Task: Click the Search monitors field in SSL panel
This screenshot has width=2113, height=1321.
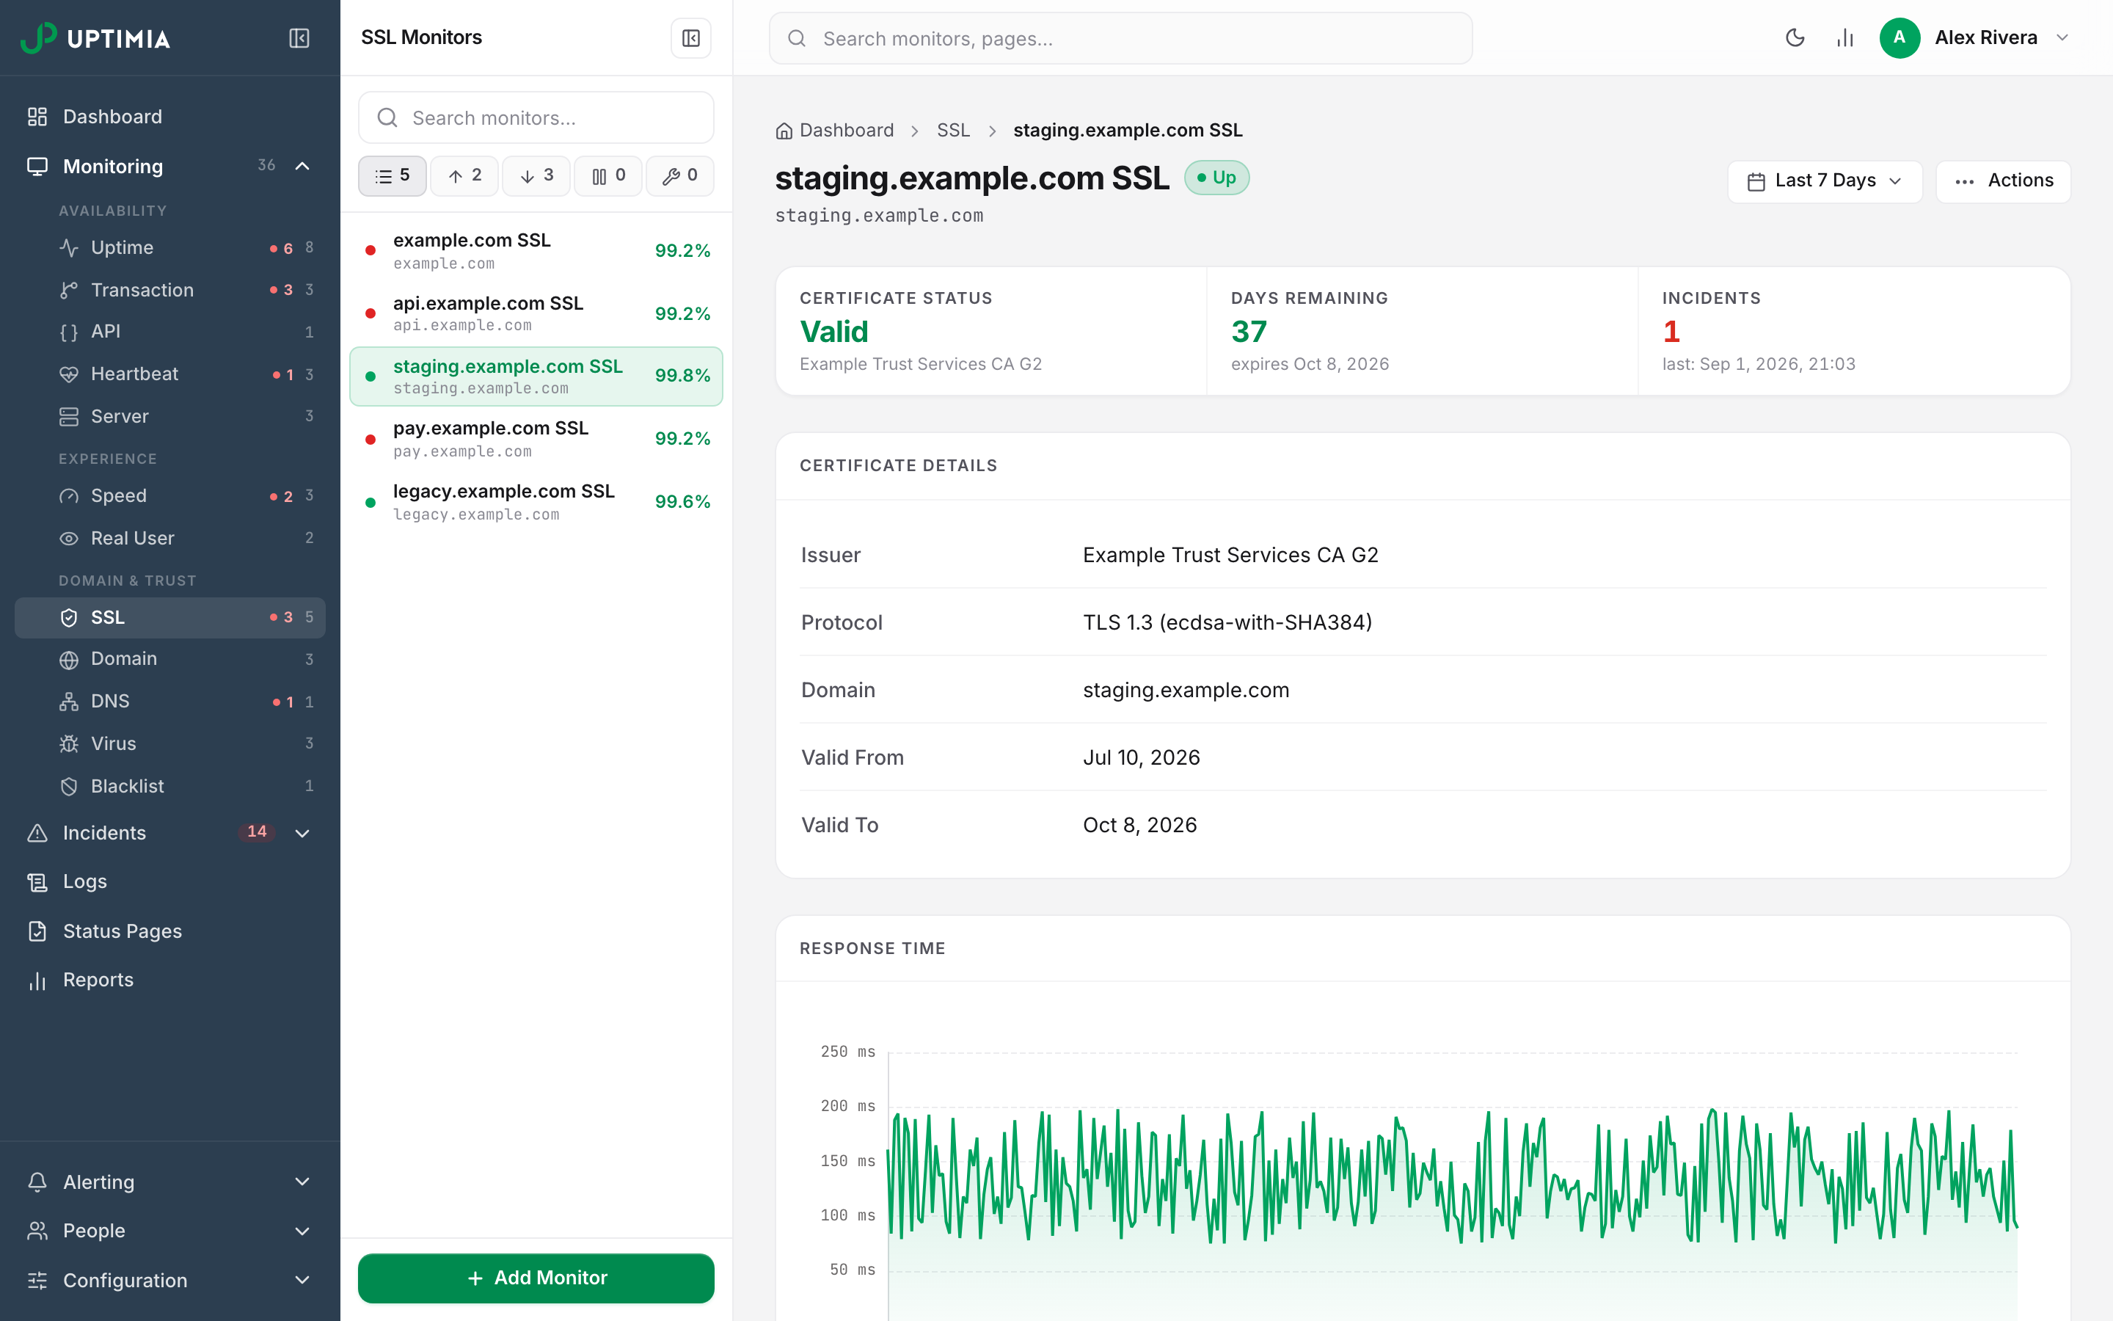Action: [536, 117]
